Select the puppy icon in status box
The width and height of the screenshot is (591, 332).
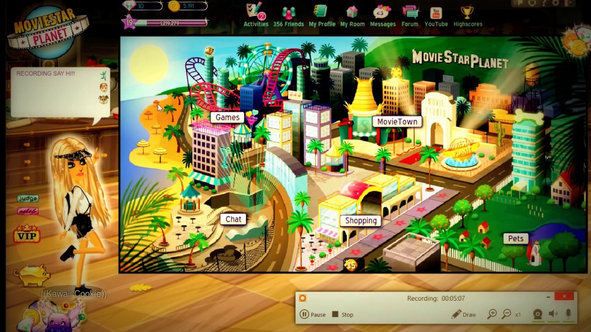click(103, 99)
